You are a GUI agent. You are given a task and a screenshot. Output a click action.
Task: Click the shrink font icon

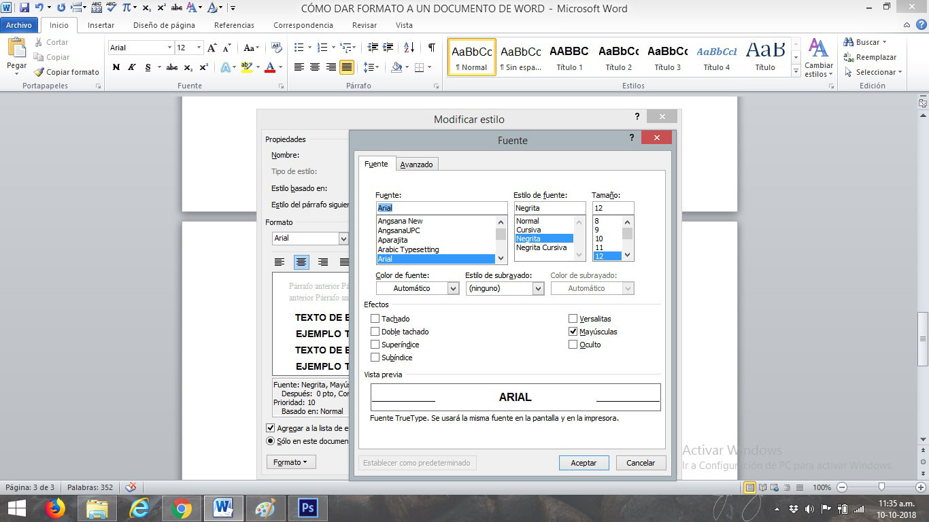pyautogui.click(x=227, y=48)
